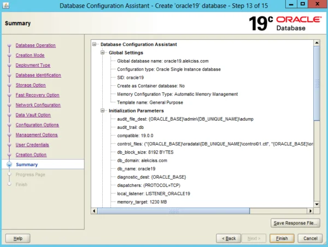Click Save Response File button

pos(295,223)
